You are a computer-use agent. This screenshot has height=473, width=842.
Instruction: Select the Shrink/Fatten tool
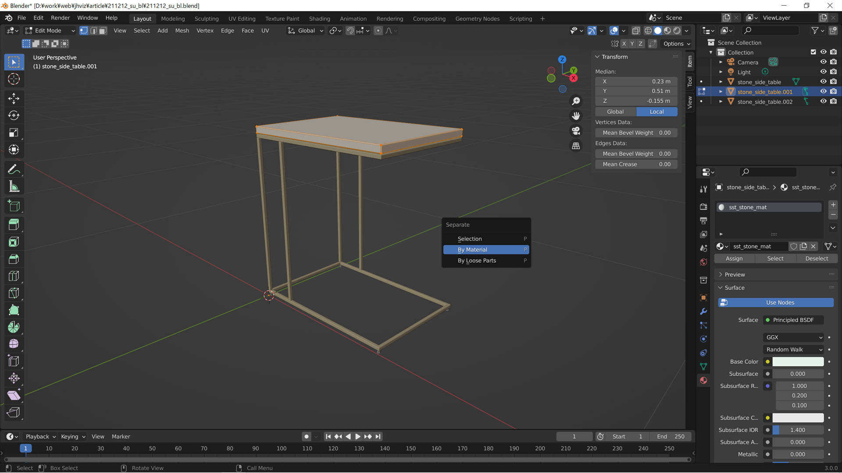[x=14, y=378]
